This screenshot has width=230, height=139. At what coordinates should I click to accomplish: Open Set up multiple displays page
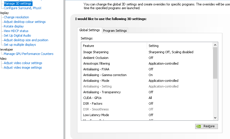[20, 45]
